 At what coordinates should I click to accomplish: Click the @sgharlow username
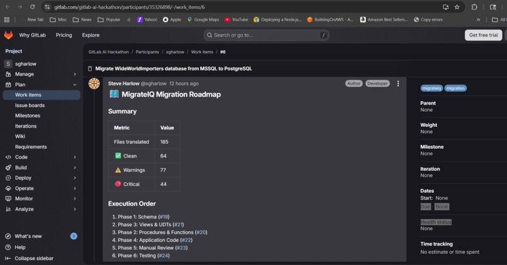(x=153, y=84)
